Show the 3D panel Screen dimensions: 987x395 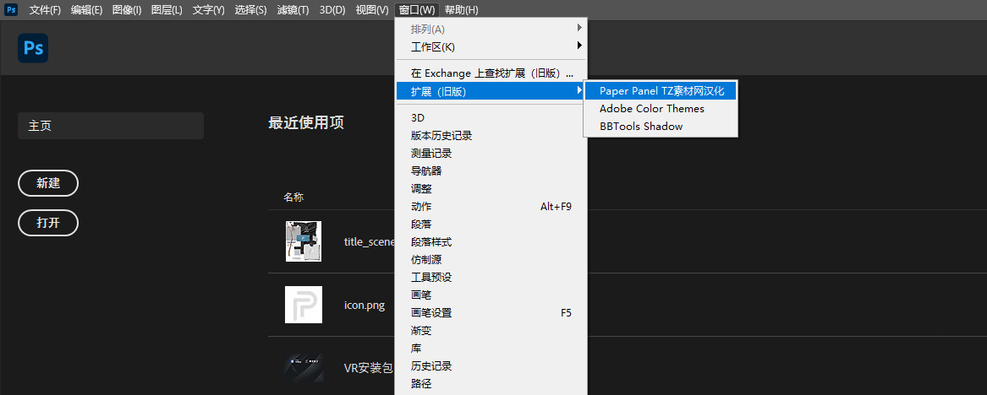click(x=491, y=118)
